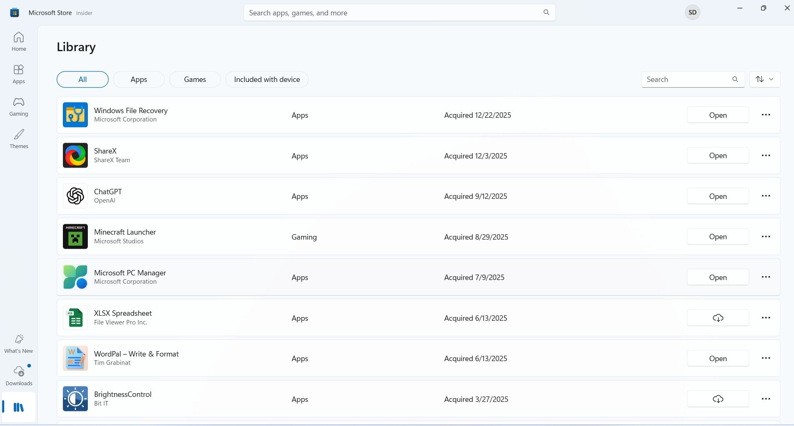
Task: Show more options for Windows File Recovery
Action: click(766, 115)
